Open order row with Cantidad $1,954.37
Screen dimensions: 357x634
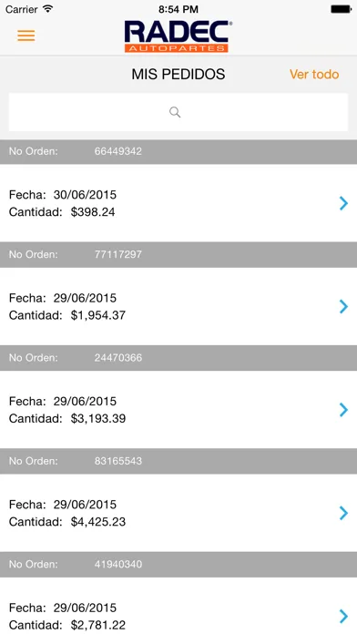tap(178, 306)
